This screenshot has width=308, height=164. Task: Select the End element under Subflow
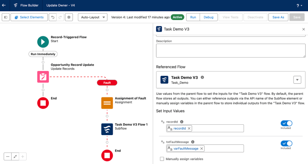(107, 155)
